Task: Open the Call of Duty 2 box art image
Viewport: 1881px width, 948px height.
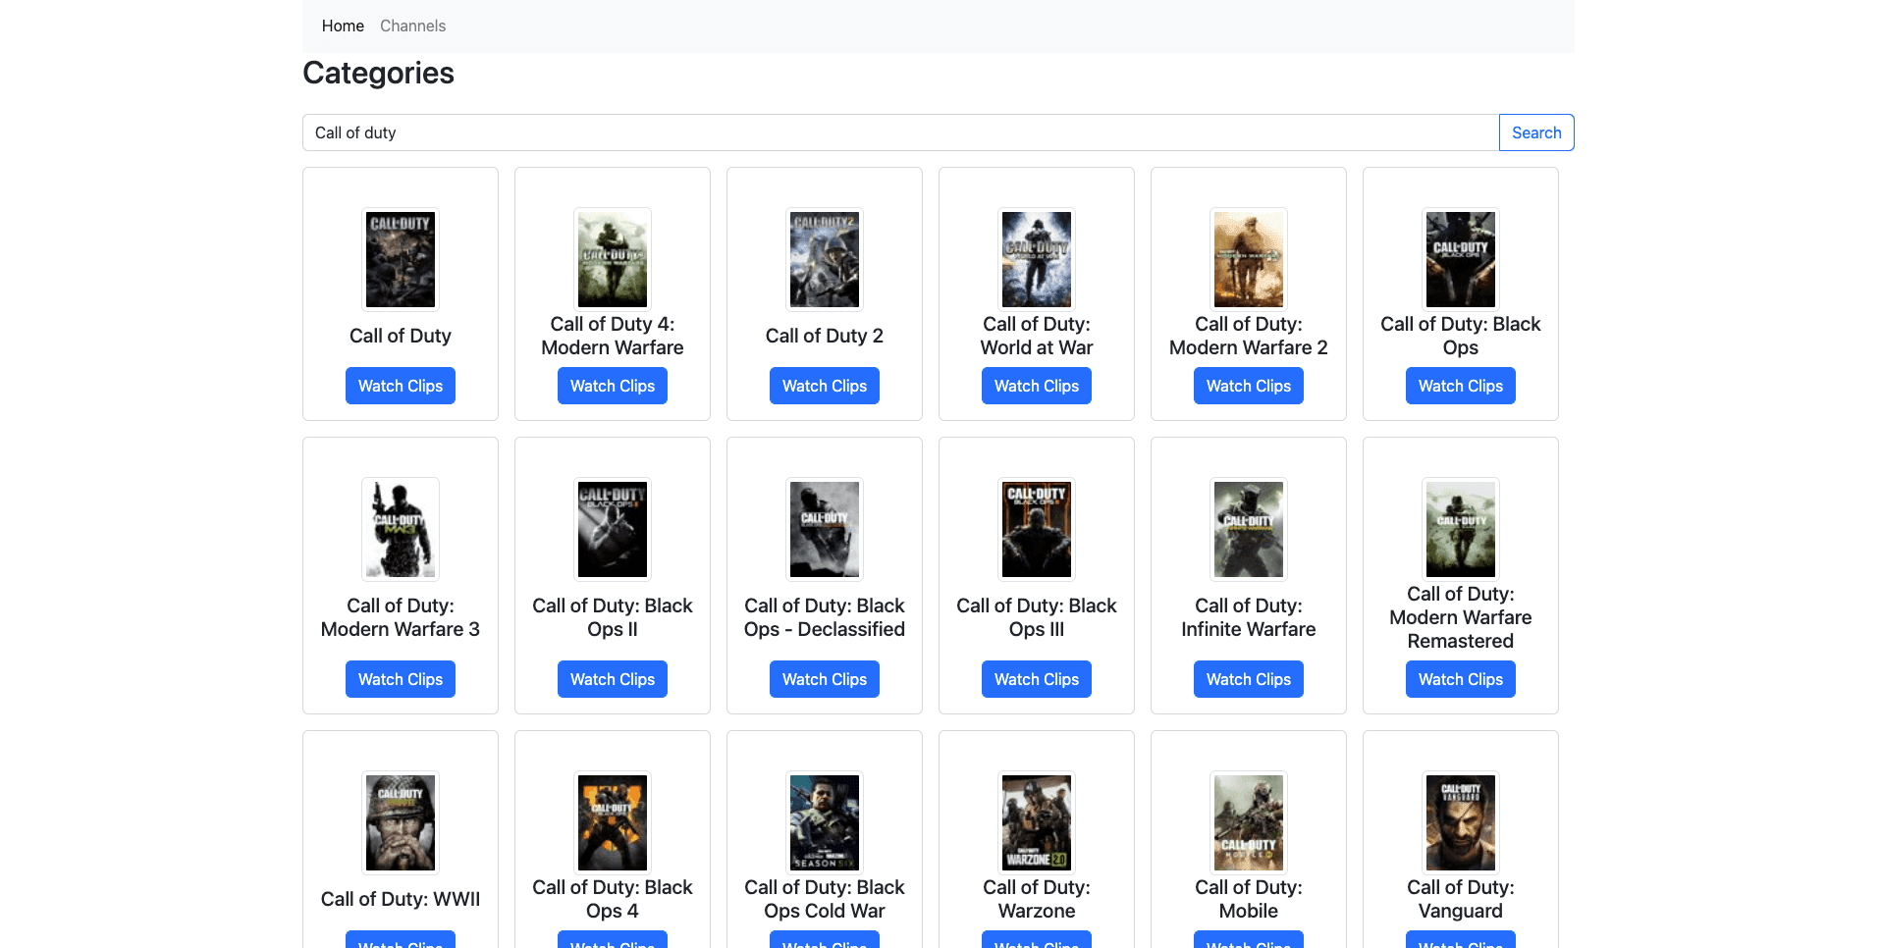Action: pos(824,258)
